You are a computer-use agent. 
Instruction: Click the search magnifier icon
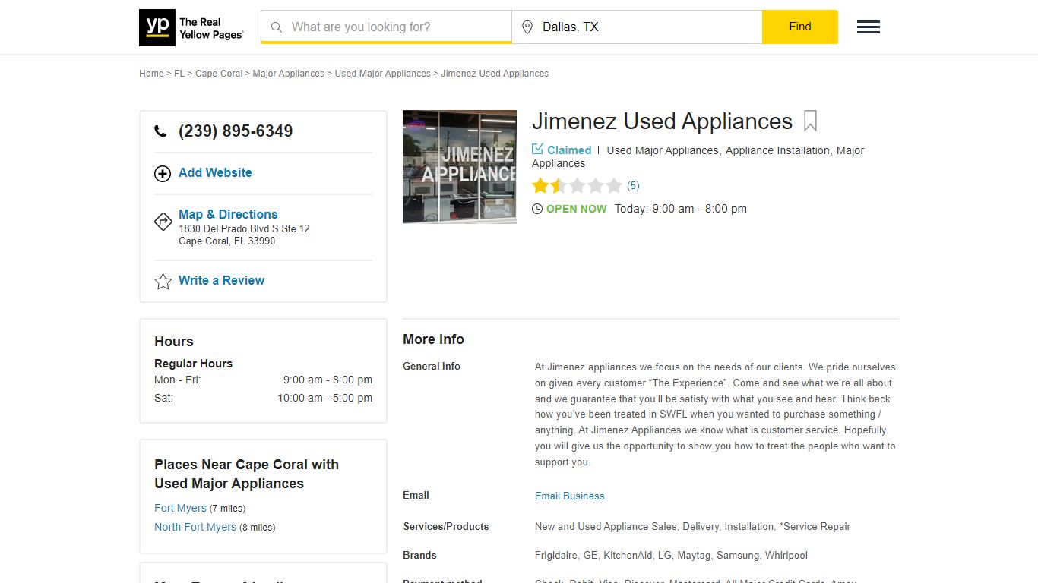(277, 27)
